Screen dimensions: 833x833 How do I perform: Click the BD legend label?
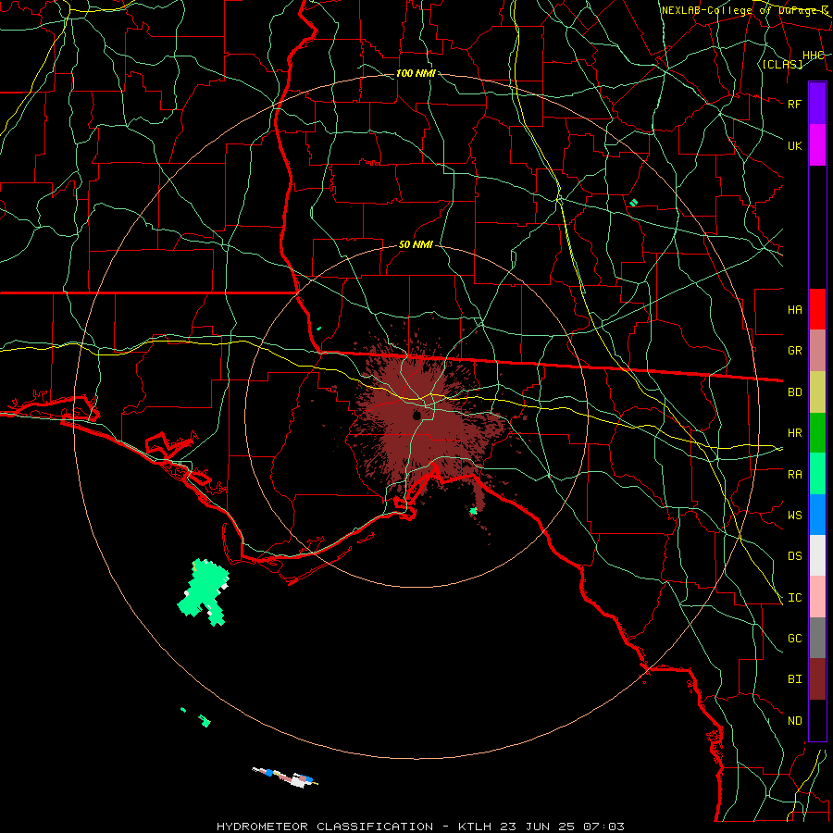(x=794, y=392)
